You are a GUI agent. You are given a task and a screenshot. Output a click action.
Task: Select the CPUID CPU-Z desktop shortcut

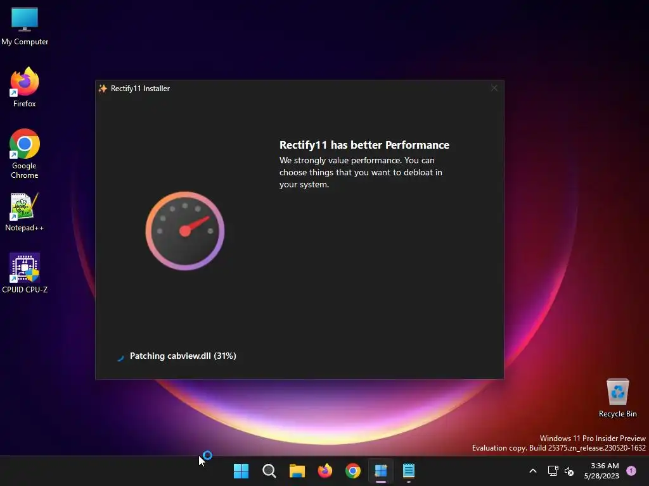25,273
